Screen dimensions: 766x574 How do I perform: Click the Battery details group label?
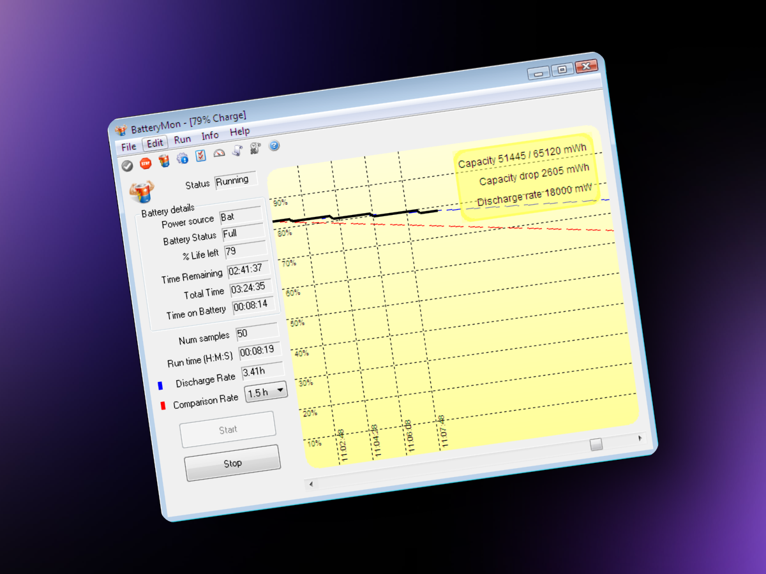[x=168, y=210]
